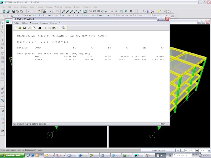Save ETABS model with floppy icon
The image size is (211, 158).
[x=14, y=11]
